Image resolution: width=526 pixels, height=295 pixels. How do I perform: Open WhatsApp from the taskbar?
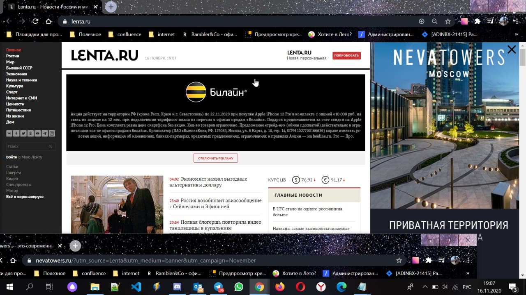click(x=239, y=287)
